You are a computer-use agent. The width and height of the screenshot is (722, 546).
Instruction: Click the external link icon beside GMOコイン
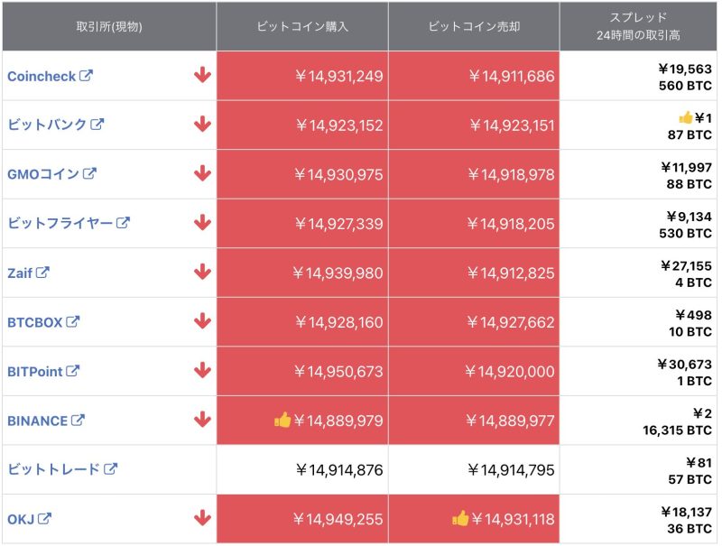89,173
